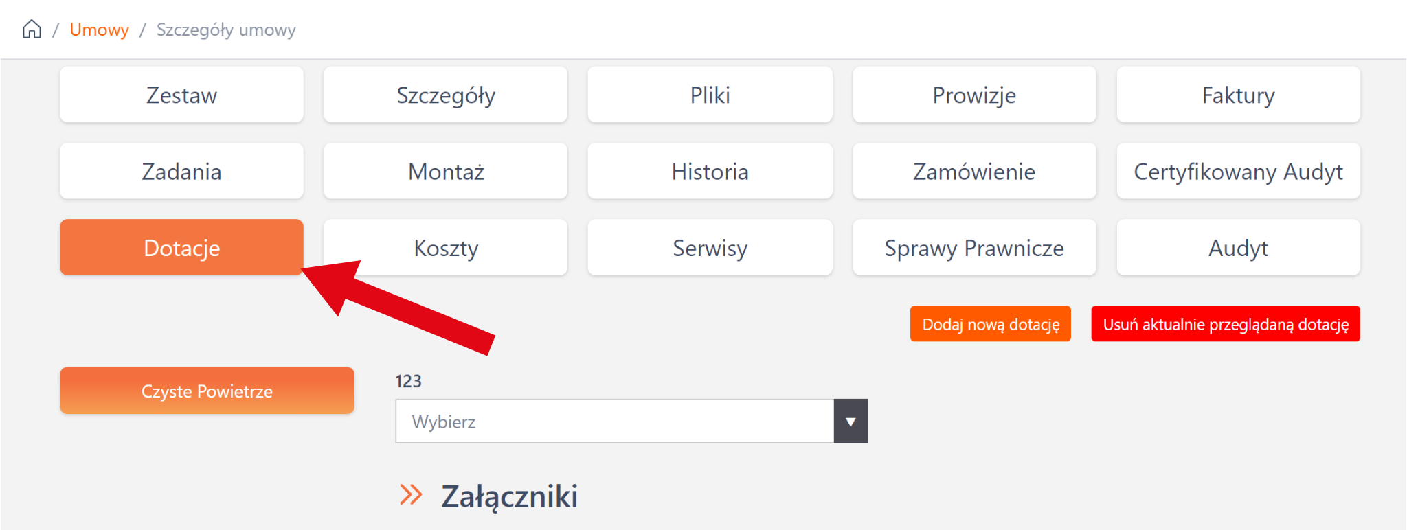The height and width of the screenshot is (530, 1407).
Task: Switch to the Szczegóły tab
Action: (445, 95)
